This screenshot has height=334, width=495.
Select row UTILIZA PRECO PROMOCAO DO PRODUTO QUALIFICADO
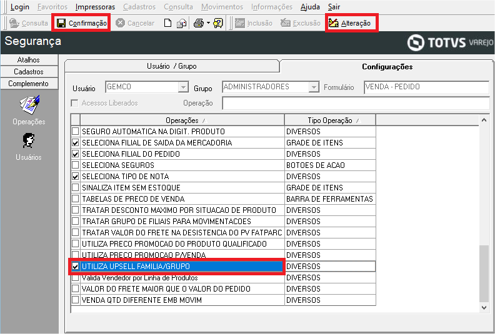coord(182,244)
